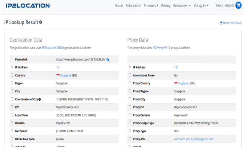
Task: Tick the Domain checkbox
Action: 12,123
